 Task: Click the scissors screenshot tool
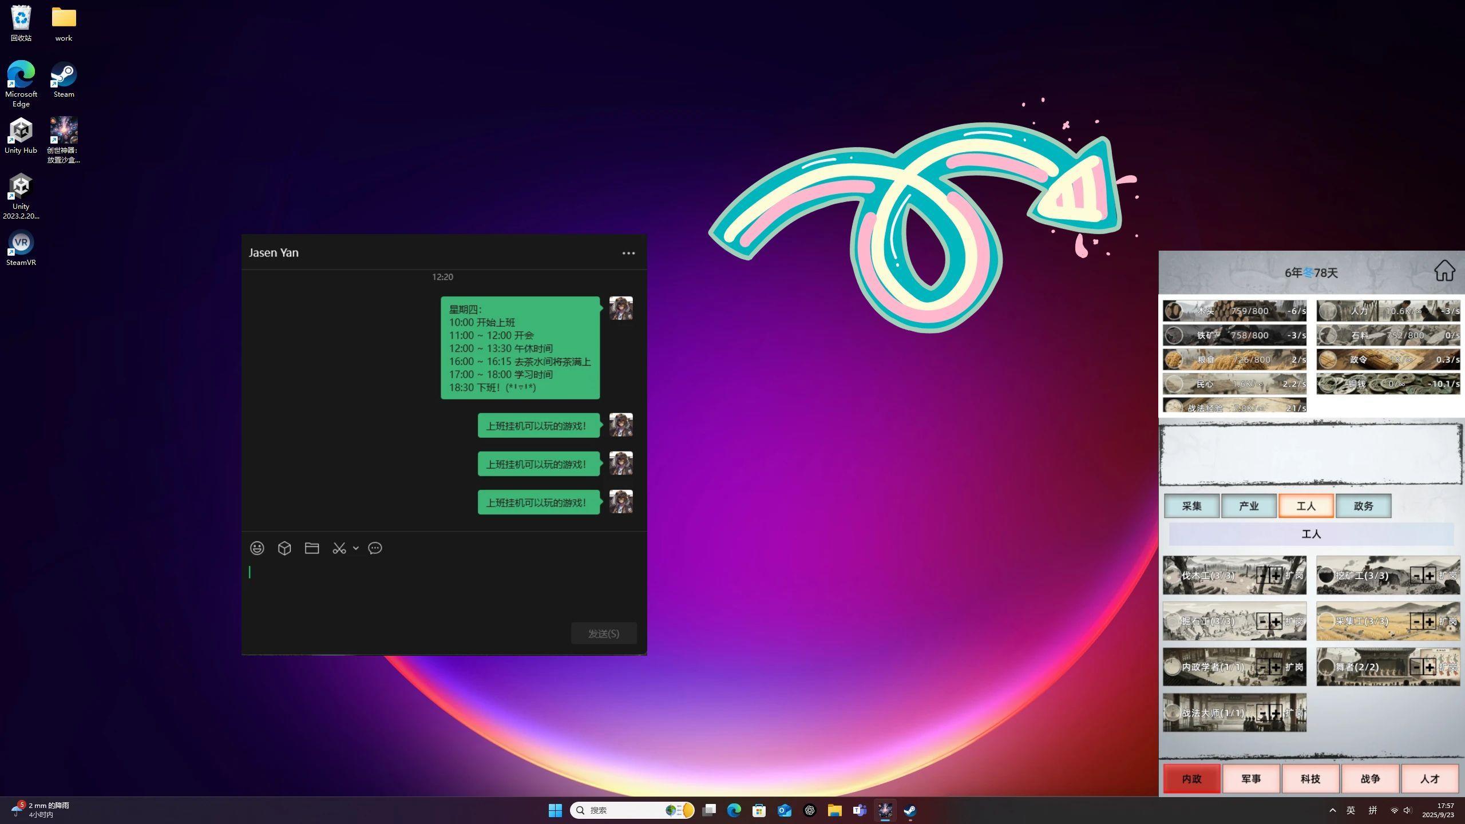coord(339,548)
